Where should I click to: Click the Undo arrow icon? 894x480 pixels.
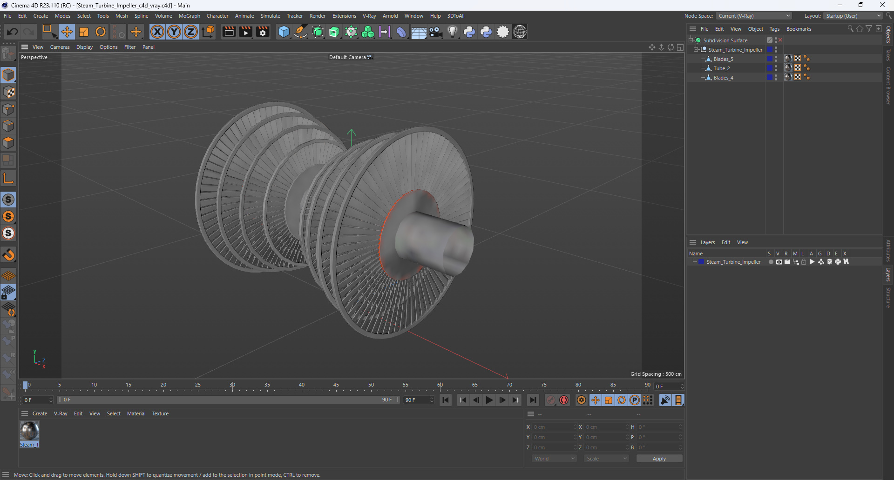(13, 32)
